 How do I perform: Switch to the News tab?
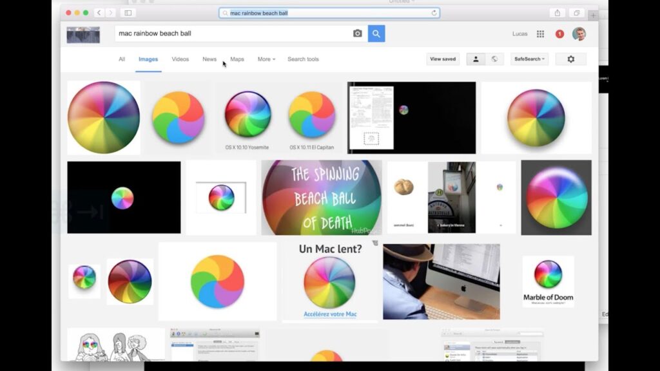[x=209, y=59]
